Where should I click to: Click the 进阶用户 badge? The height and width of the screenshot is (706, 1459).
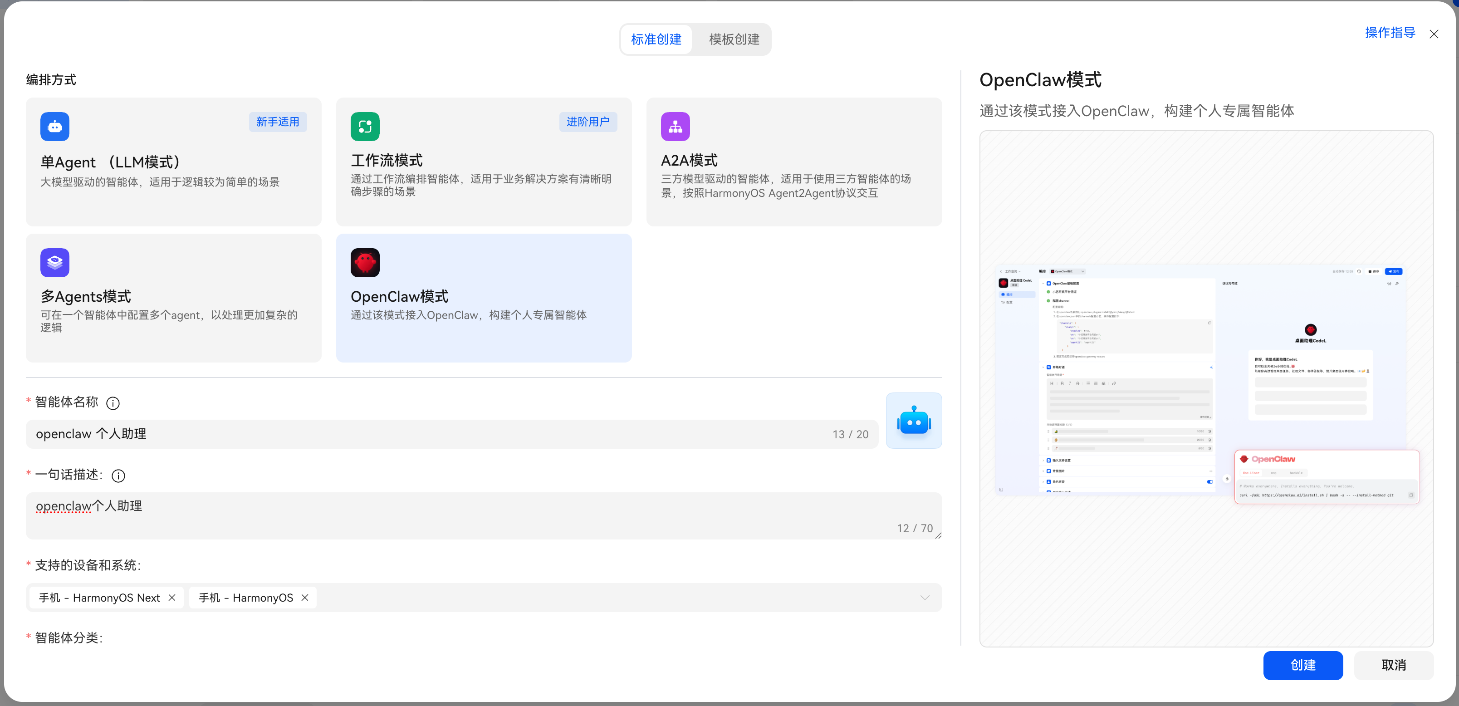point(588,122)
